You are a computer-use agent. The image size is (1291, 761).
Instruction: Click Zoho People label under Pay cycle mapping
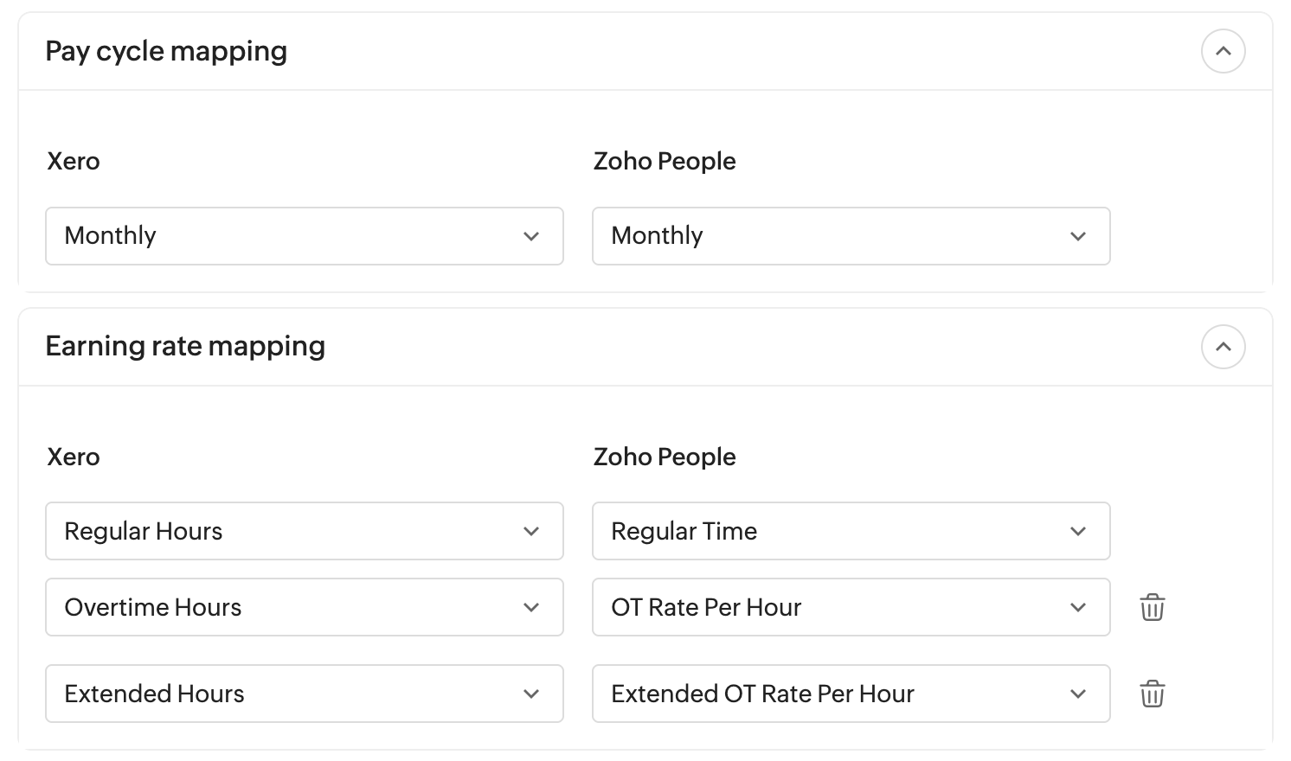665,161
